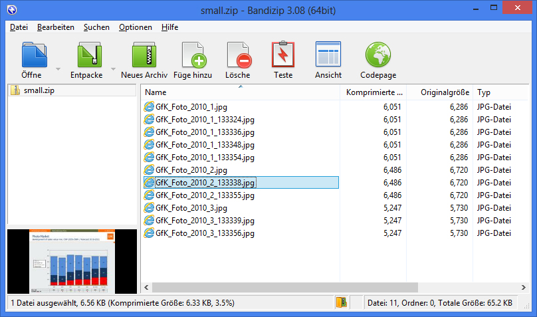
Task: Click the small.zip folder icon
Action: tap(15, 90)
